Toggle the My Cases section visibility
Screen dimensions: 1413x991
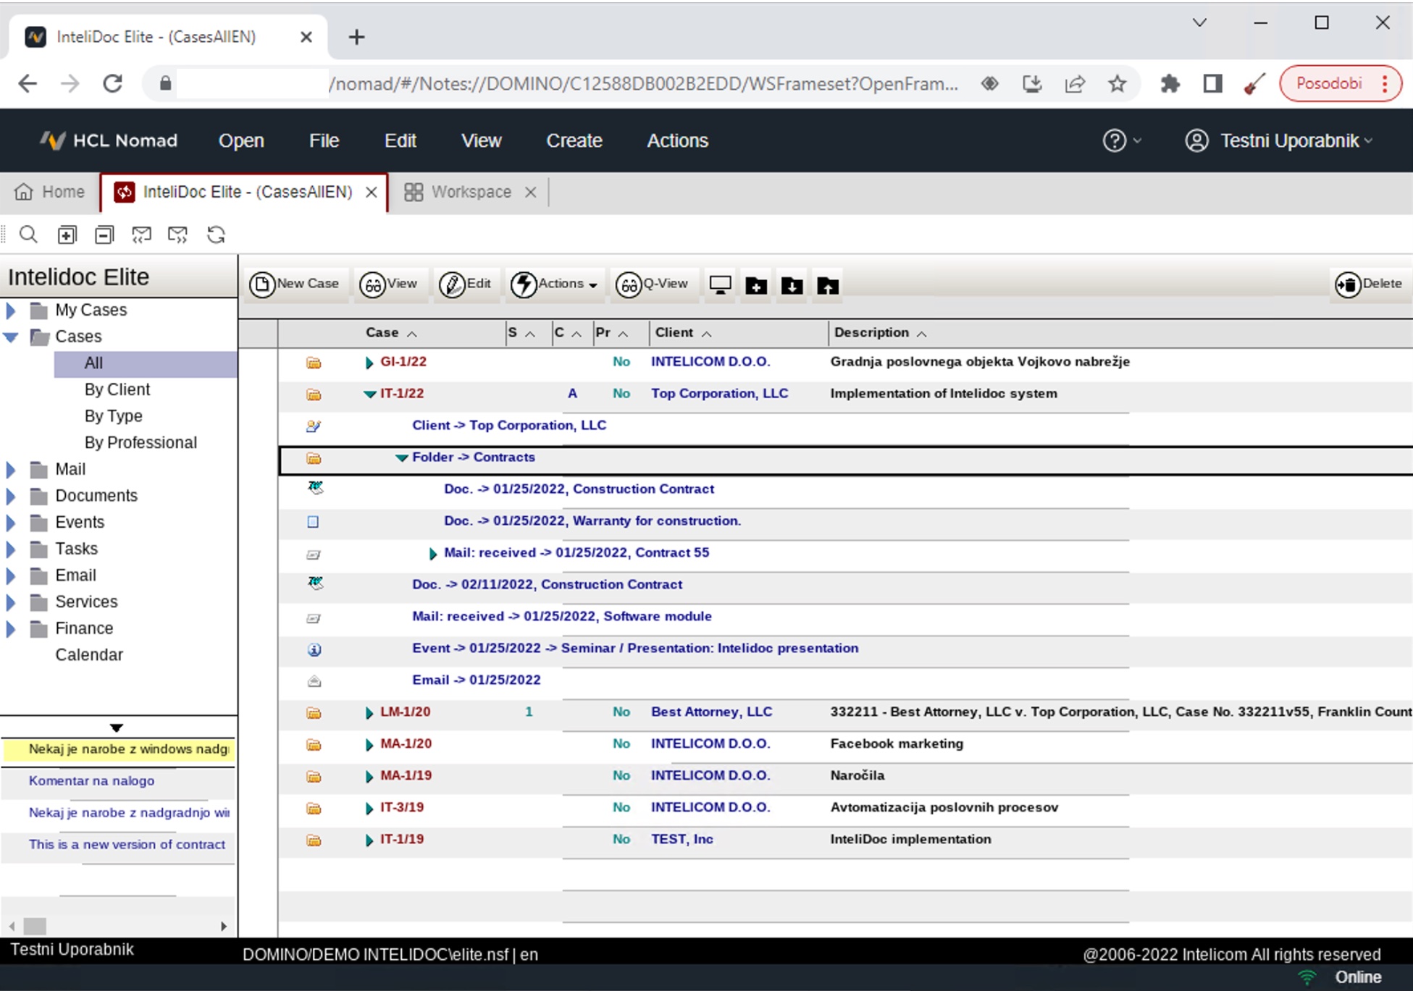tap(15, 309)
